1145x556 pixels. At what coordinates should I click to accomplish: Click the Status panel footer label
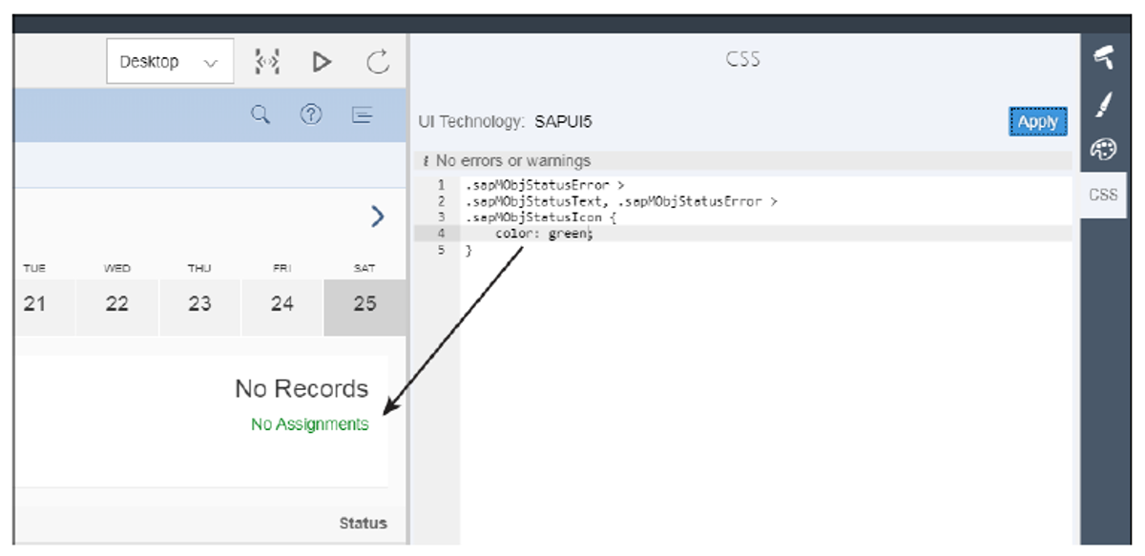[363, 523]
